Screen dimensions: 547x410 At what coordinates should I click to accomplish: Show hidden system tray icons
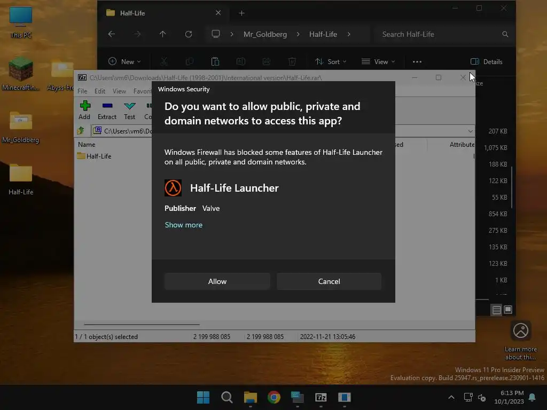[x=451, y=397]
